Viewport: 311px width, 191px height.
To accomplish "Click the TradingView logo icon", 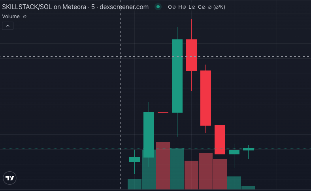I will [9, 178].
